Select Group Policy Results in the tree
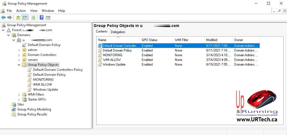Image resolution: width=287 pixels, height=135 pixels. coord(32,114)
